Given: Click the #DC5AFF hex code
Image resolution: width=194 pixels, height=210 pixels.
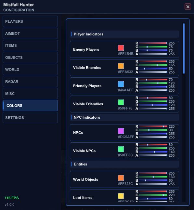Looking at the screenshot, I should 126,137.
